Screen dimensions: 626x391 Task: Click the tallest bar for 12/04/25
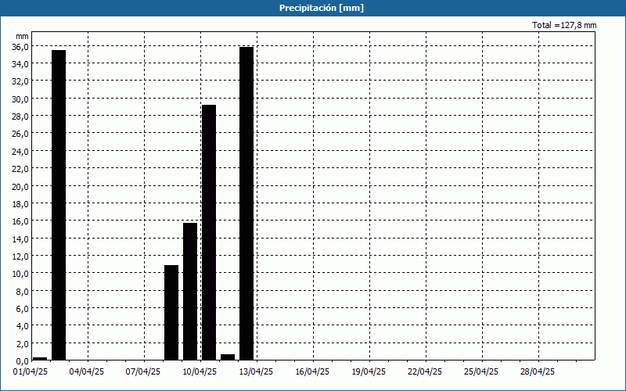coord(246,203)
